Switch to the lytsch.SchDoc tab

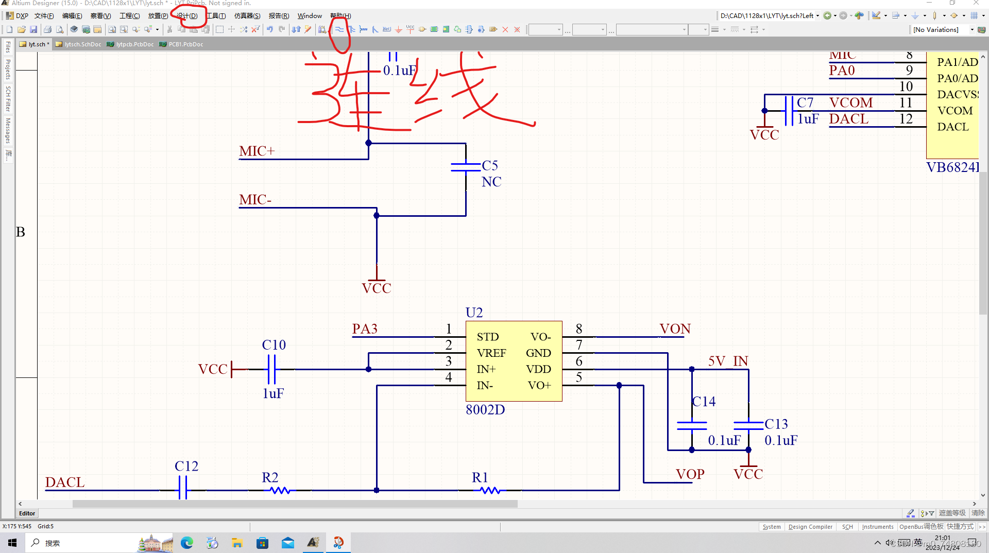(x=78, y=44)
